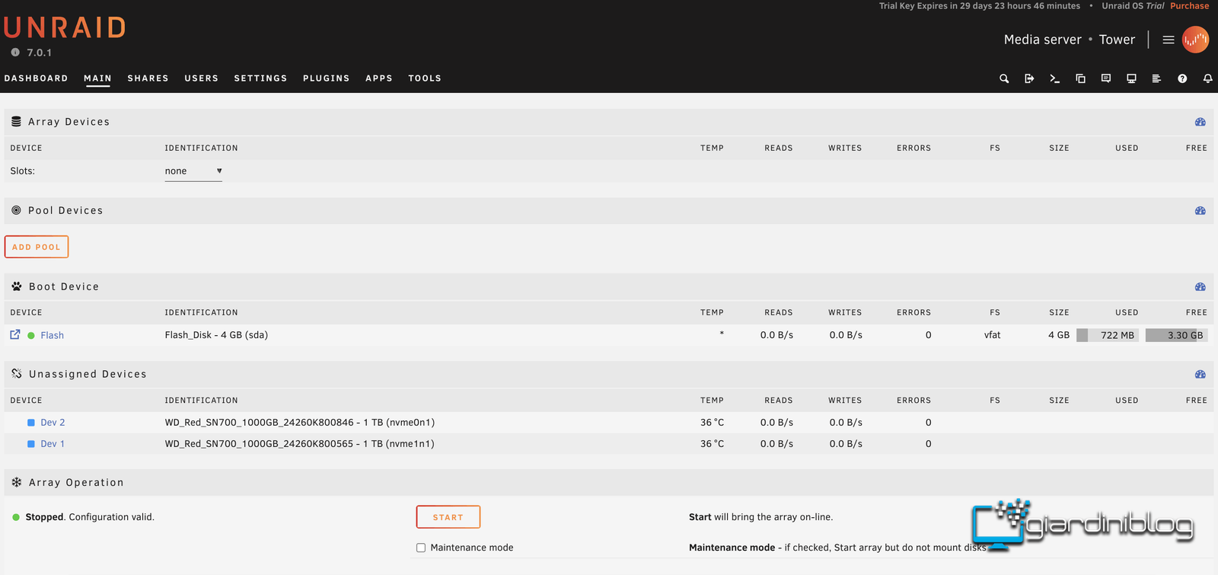Toggle the help question mark icon
1218x575 pixels.
point(1182,78)
